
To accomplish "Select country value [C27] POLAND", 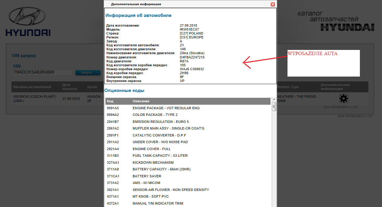I will pyautogui.click(x=191, y=33).
